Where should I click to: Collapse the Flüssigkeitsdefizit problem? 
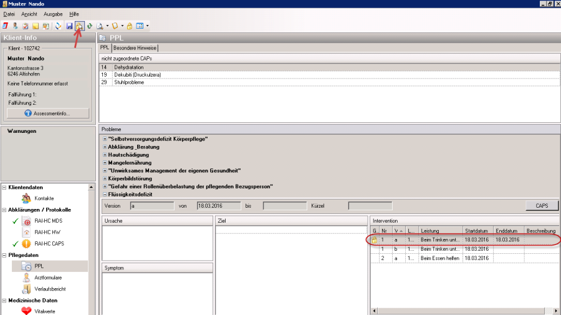pyautogui.click(x=104, y=195)
